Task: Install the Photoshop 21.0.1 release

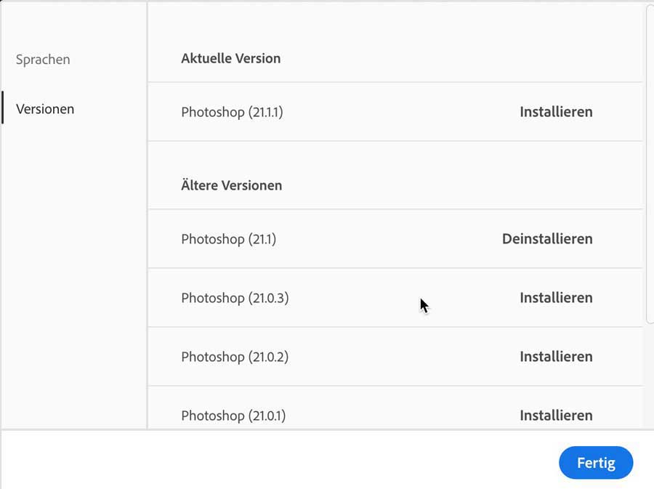Action: pyautogui.click(x=556, y=416)
